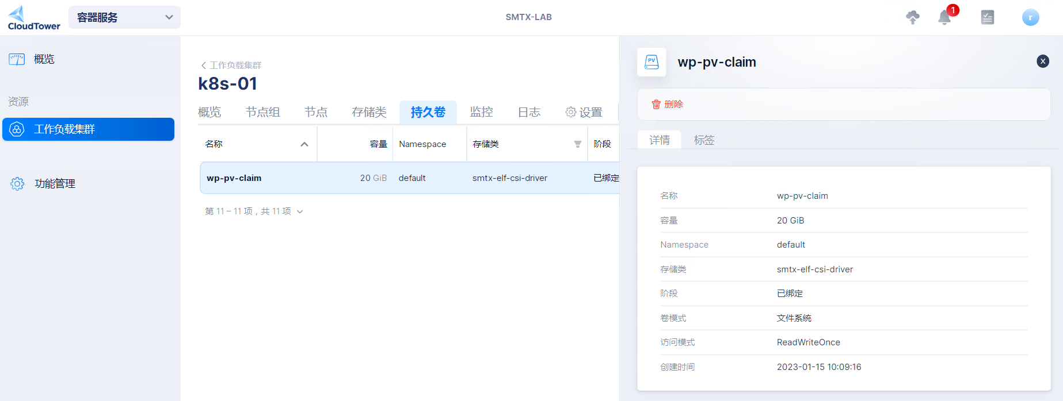Expand the pagination 第 11 – 11 项 dropdown
This screenshot has width=1063, height=401.
pos(254,211)
